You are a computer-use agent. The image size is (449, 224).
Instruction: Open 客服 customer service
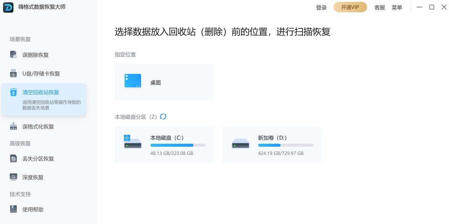point(380,7)
